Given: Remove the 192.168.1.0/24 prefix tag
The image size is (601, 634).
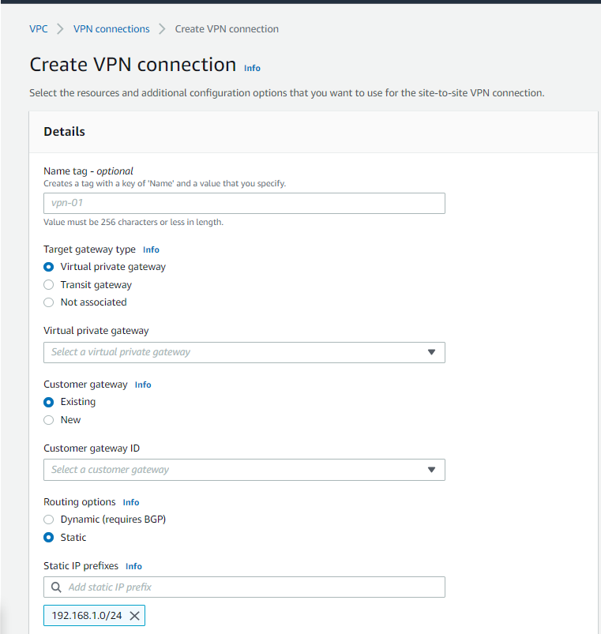Looking at the screenshot, I should point(134,616).
